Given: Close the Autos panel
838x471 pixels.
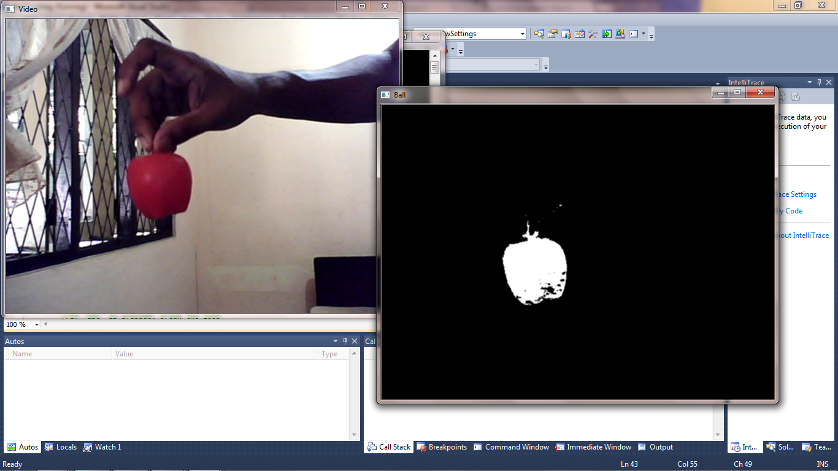Looking at the screenshot, I should pos(353,341).
